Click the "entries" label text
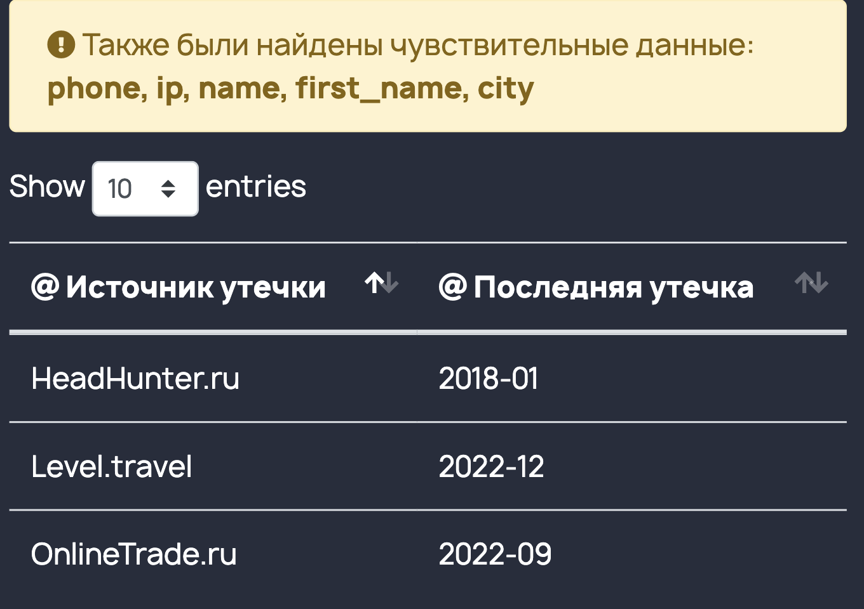This screenshot has width=864, height=609. click(x=256, y=187)
